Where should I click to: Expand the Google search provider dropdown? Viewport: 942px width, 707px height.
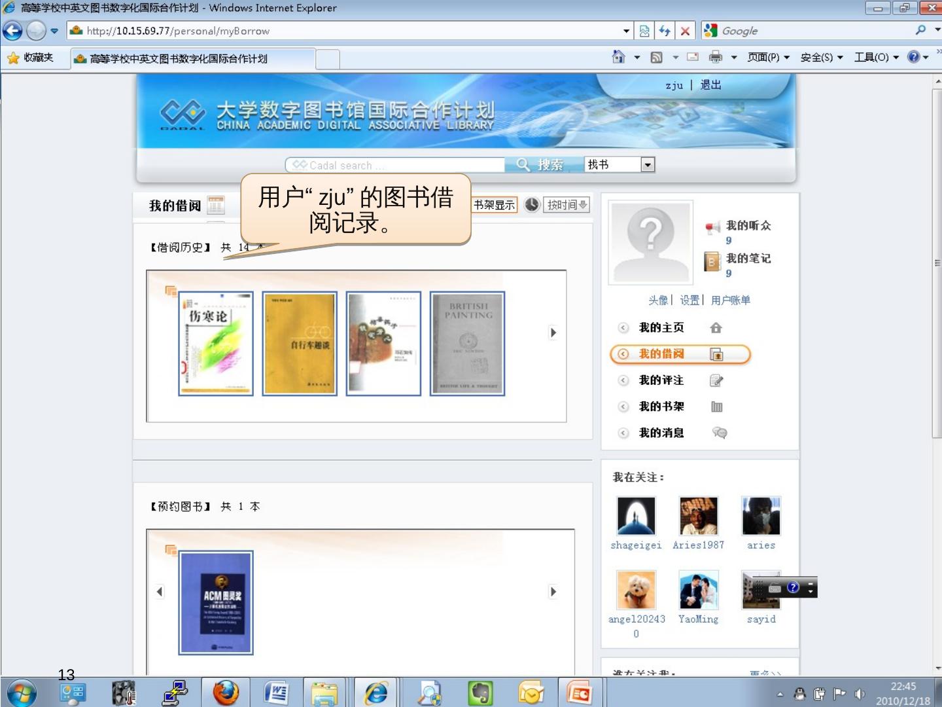937,30
